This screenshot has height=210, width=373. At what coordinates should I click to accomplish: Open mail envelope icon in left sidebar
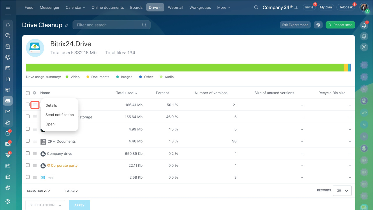[x=8, y=112]
